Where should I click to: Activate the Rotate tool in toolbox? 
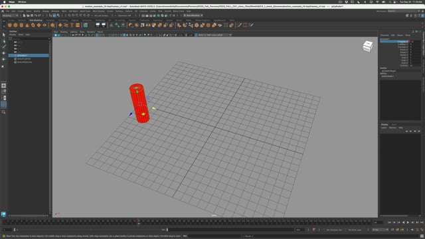3,59
